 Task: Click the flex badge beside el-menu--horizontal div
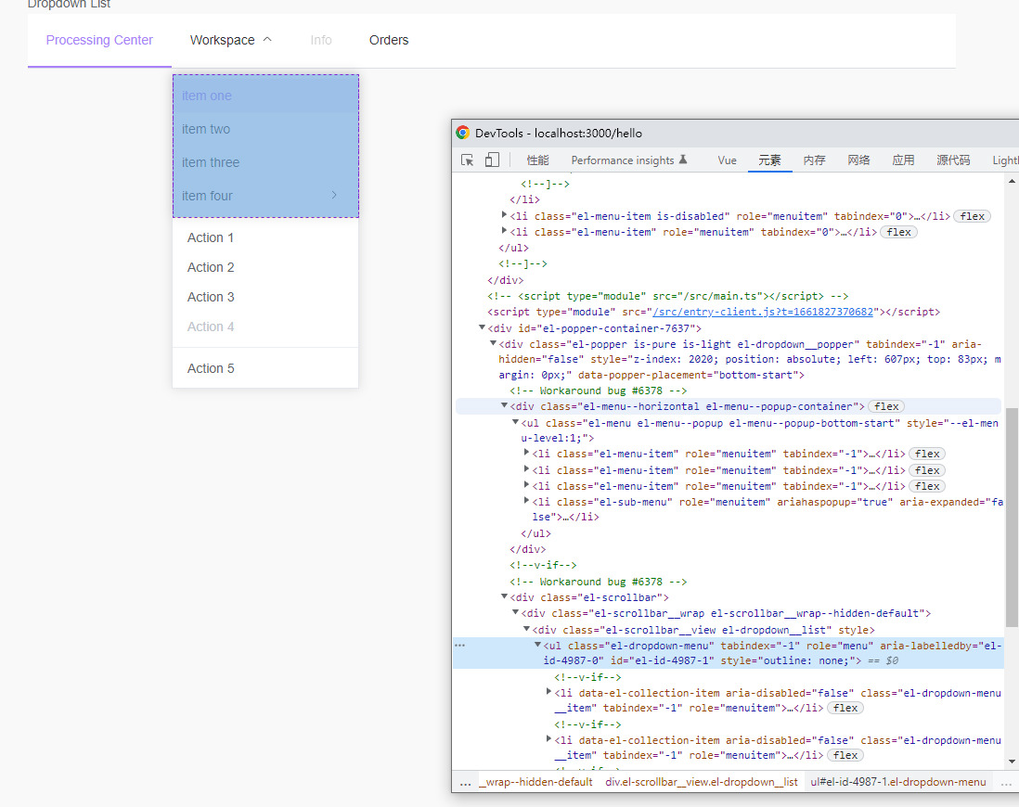[x=886, y=406]
